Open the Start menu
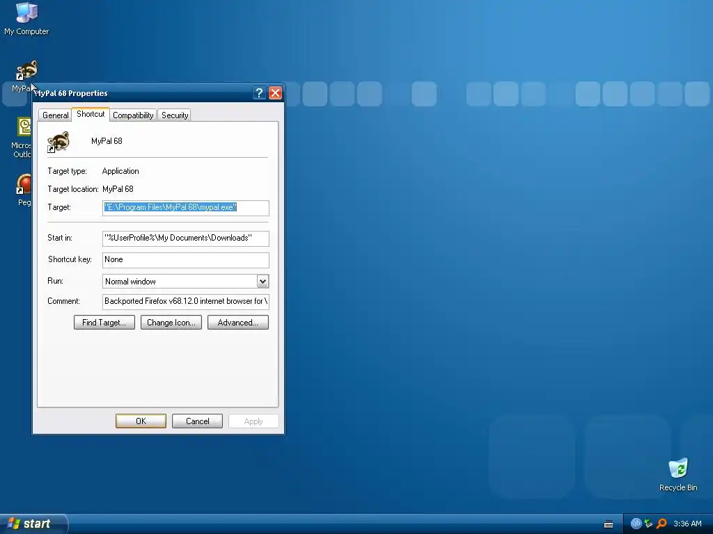 [33, 524]
